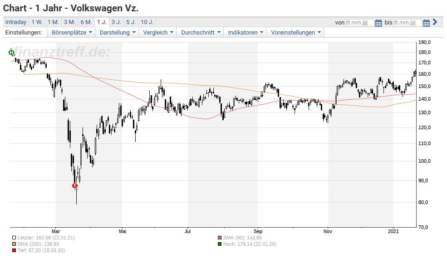Click the '2021' x-axis label
The width and height of the screenshot is (447, 258).
click(x=393, y=231)
